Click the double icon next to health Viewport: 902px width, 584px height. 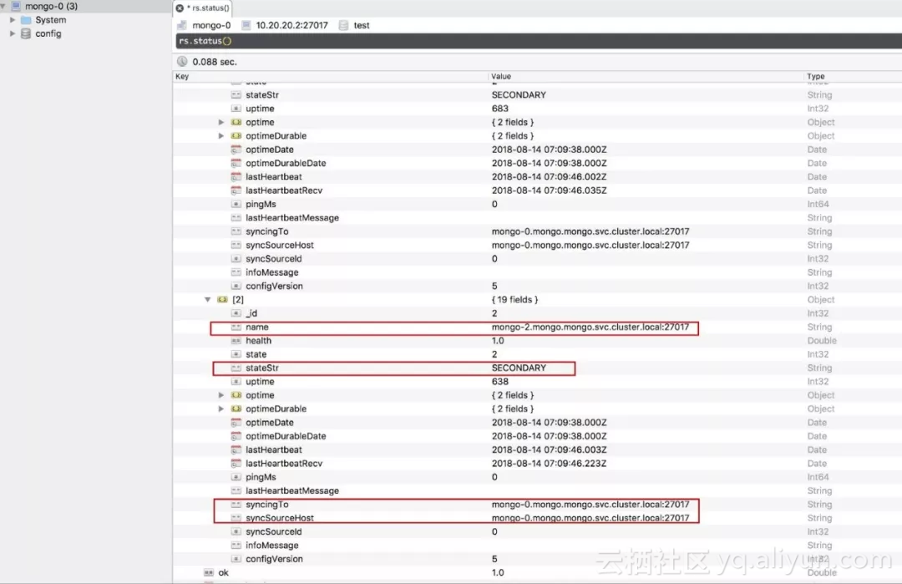click(236, 341)
